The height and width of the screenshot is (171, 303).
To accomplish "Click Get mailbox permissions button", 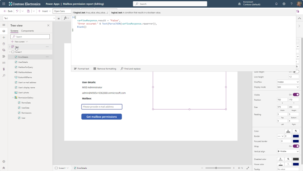I will pos(102,117).
